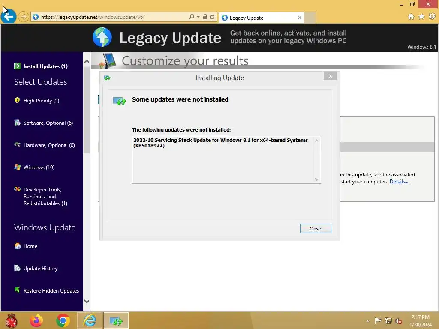Click the Software, Optional icon
This screenshot has height=329, width=439.
17,123
